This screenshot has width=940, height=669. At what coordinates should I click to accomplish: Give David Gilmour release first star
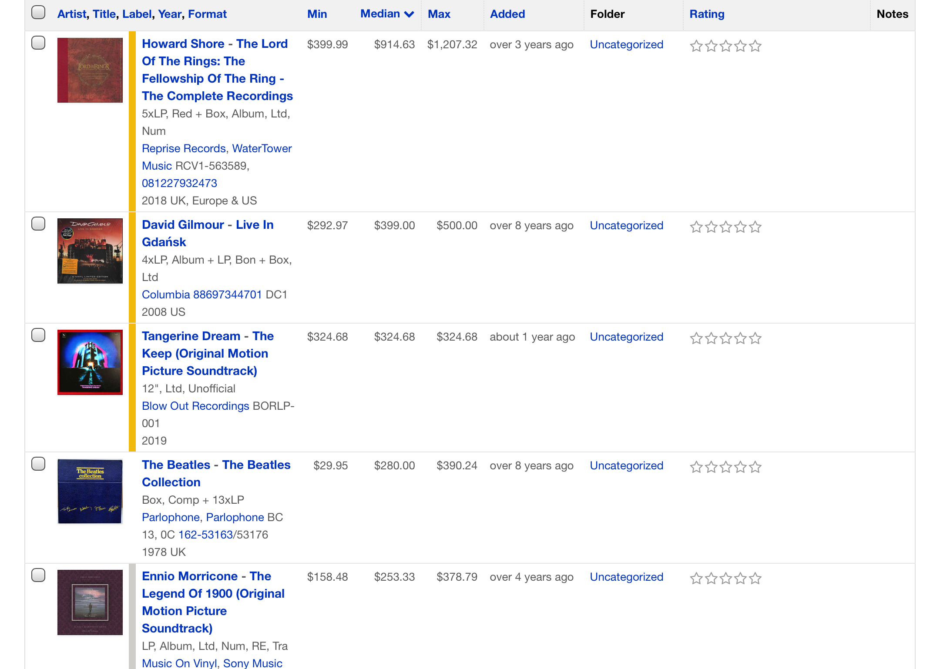(x=696, y=227)
